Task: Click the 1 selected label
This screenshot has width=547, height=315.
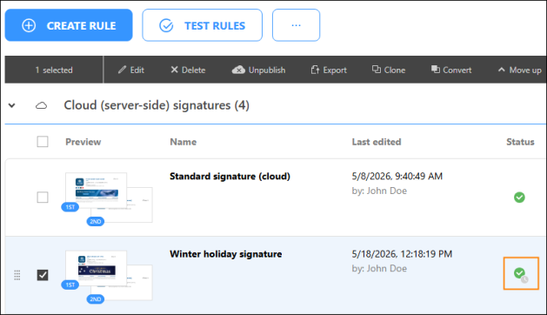Action: (54, 70)
